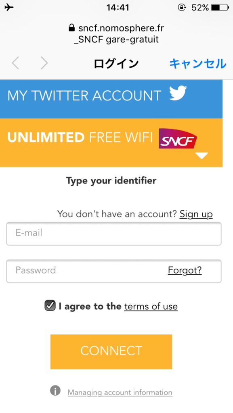
Task: Click the SNCF logo badge
Action: [178, 139]
